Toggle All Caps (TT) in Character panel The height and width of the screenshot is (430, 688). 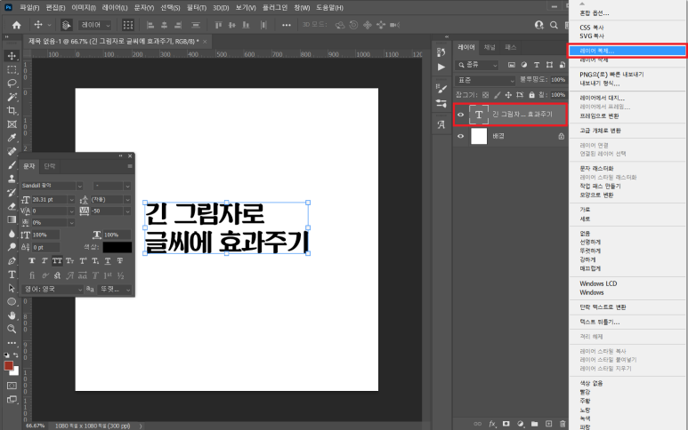tap(57, 261)
